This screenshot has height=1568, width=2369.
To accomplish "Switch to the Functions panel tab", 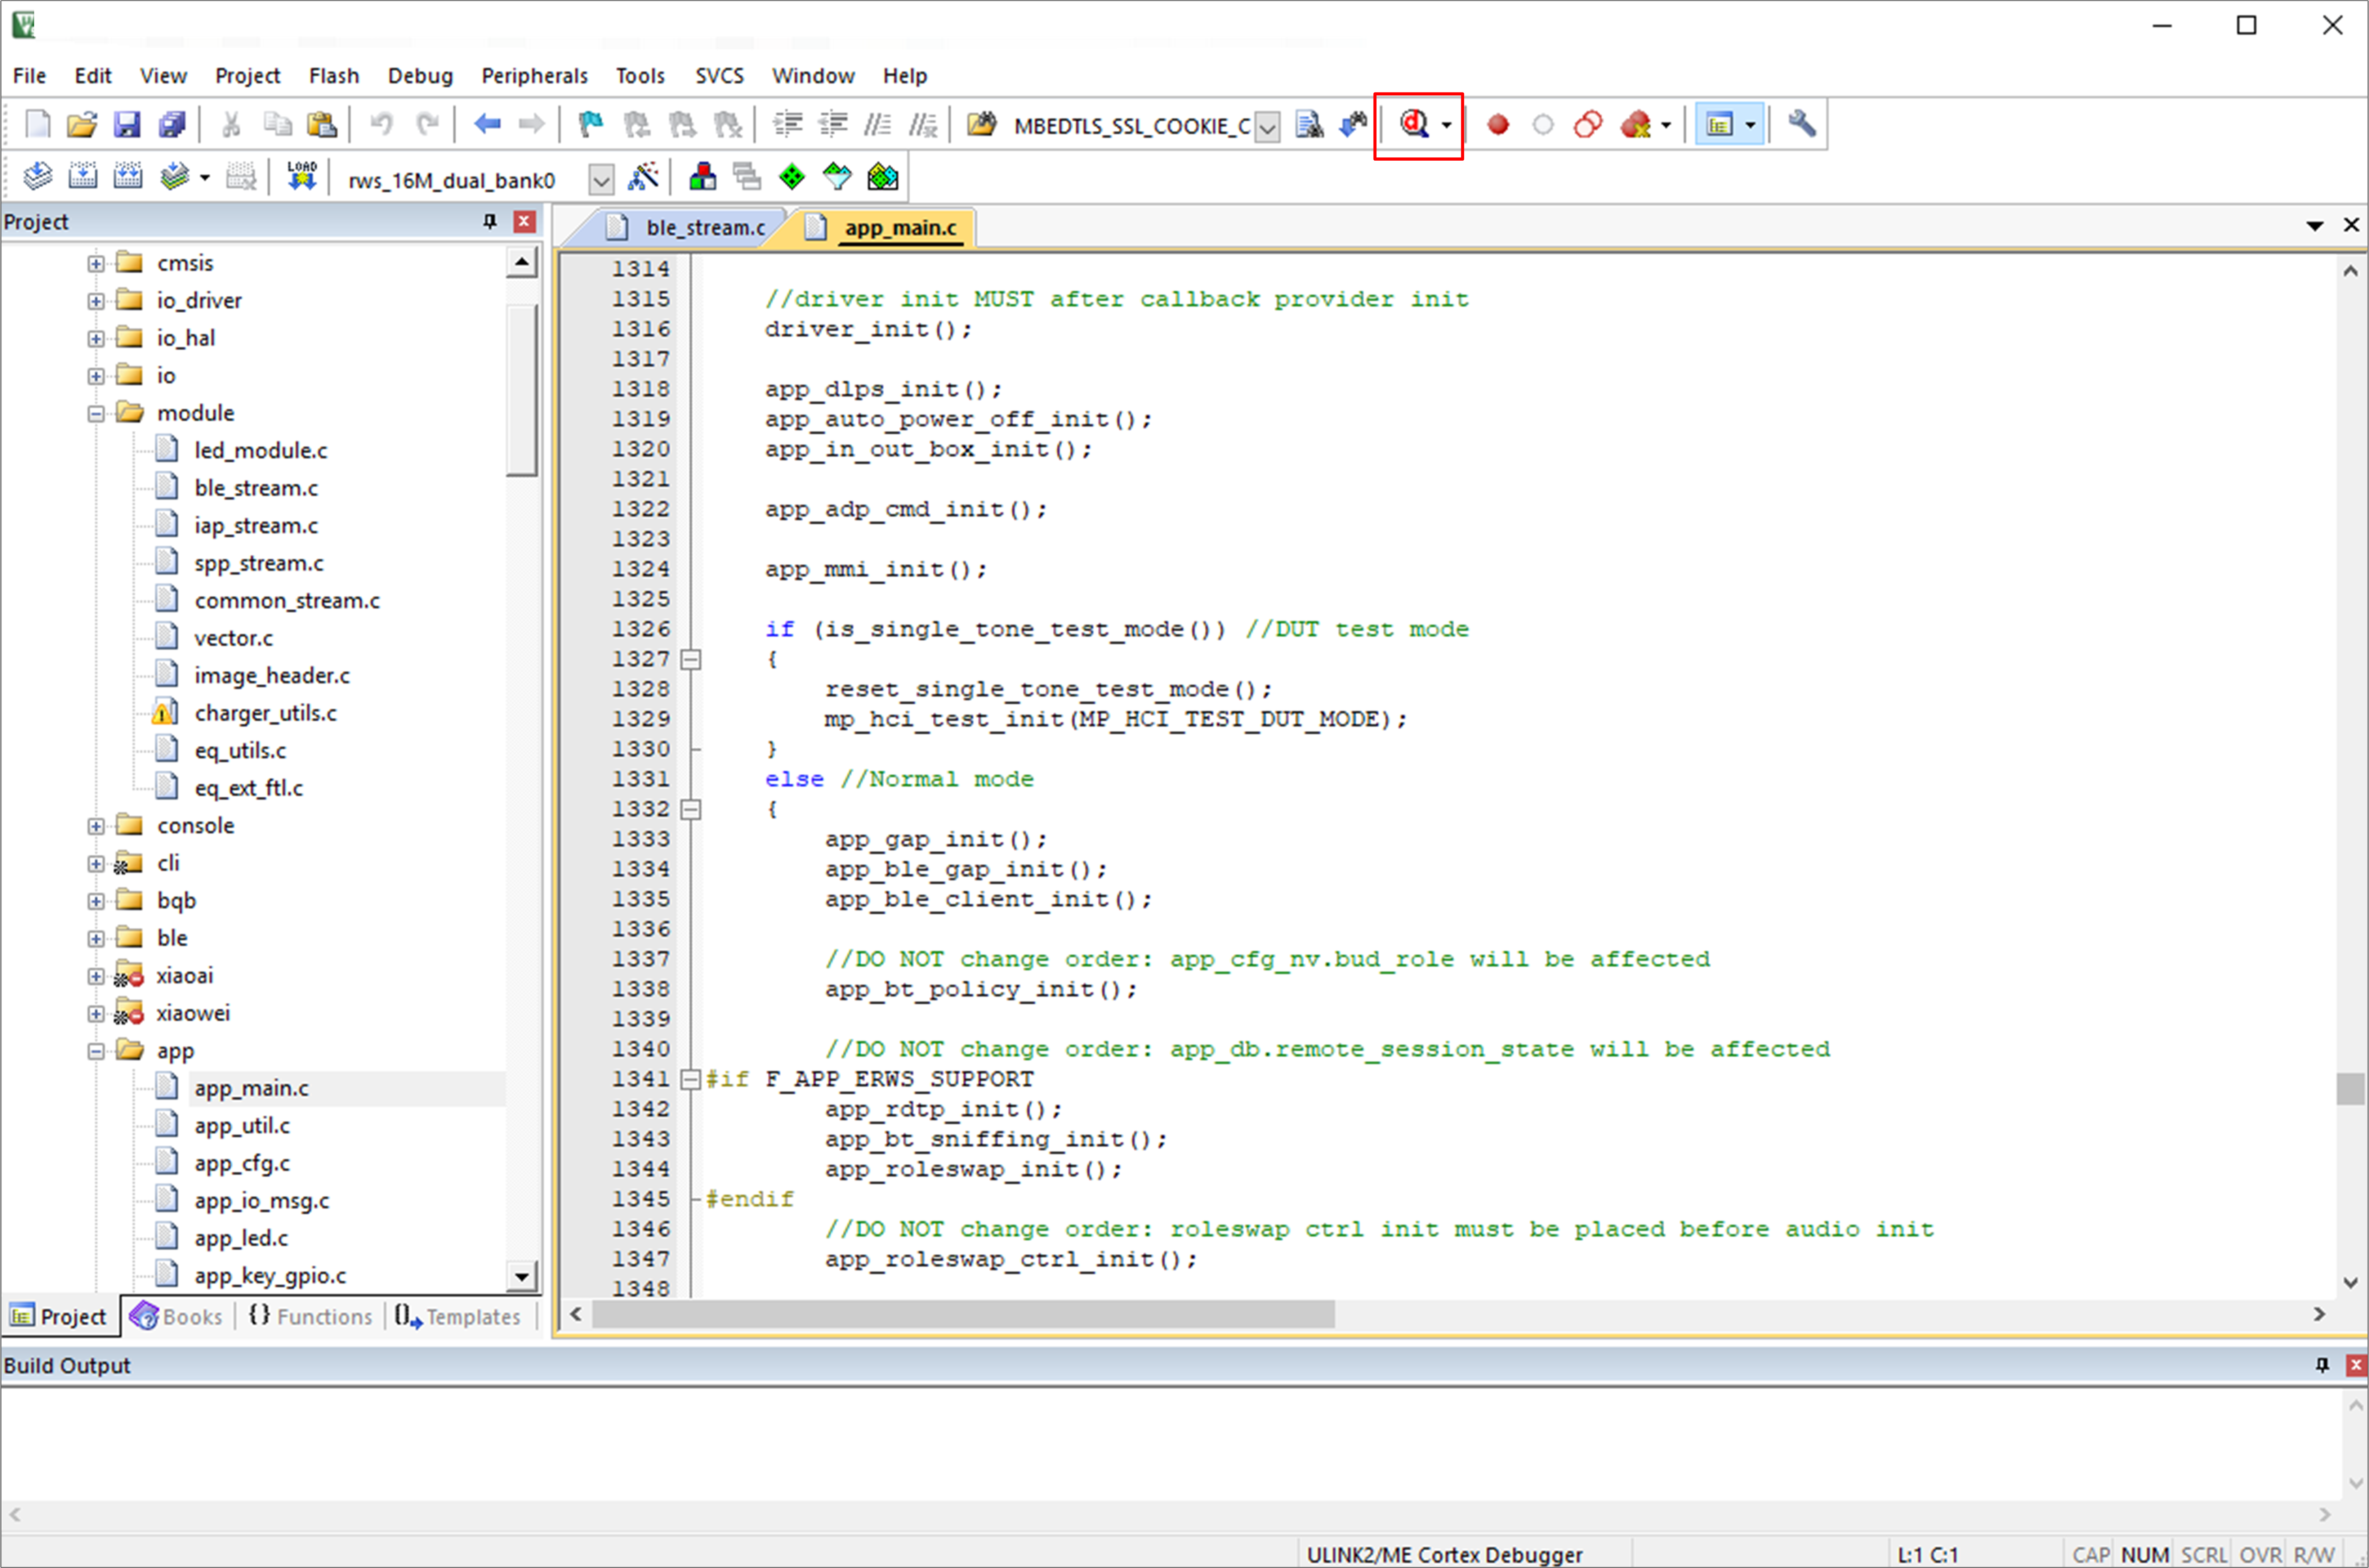I will click(x=311, y=1316).
